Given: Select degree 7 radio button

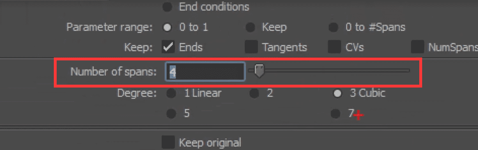Looking at the screenshot, I should coord(336,114).
